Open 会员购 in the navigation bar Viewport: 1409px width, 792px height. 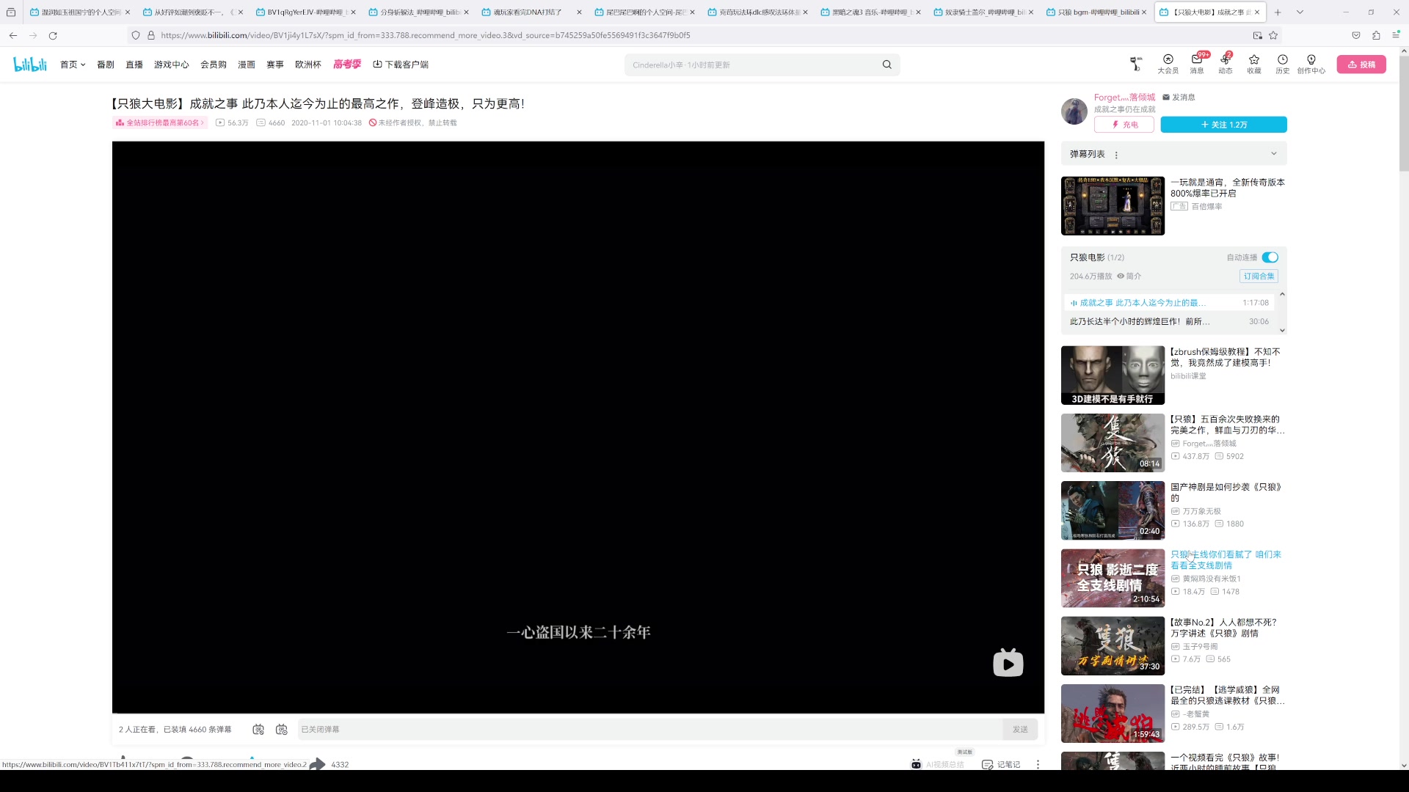[x=214, y=65]
